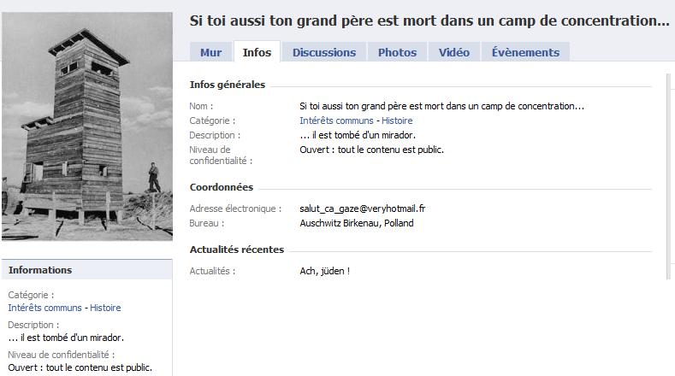Switch to the Mur tab

210,52
